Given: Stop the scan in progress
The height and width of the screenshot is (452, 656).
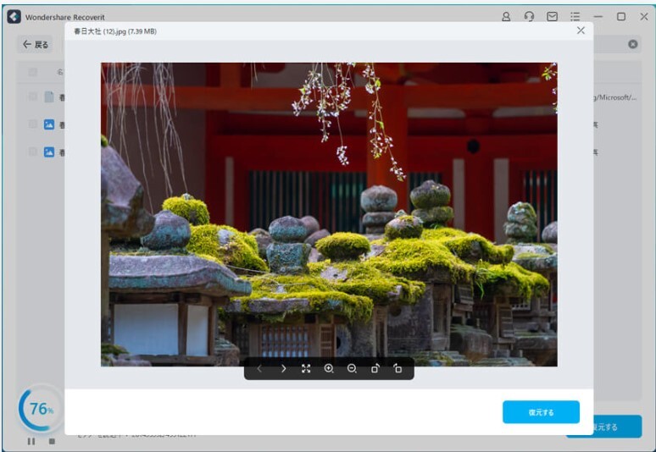Looking at the screenshot, I should 52,441.
